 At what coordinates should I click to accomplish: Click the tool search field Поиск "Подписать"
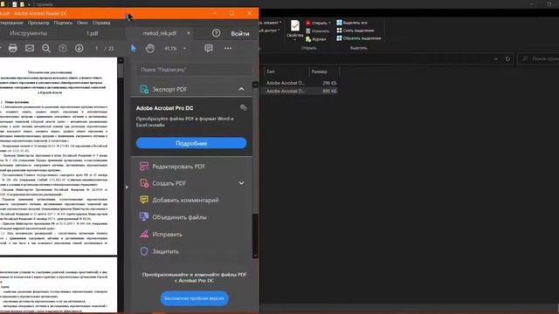coord(195,70)
